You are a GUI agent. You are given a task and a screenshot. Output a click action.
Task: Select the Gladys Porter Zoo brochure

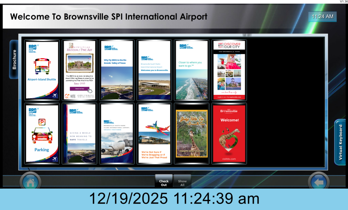point(192,133)
